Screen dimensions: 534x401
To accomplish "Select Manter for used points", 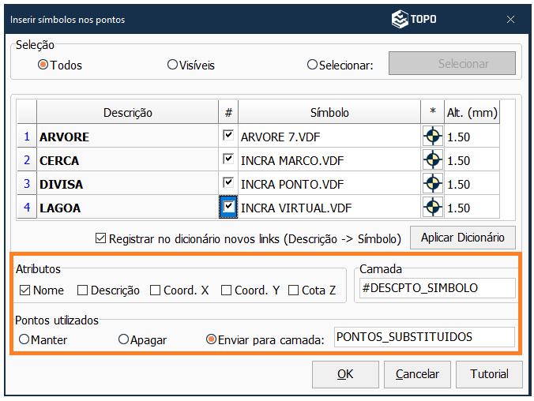I will coord(24,339).
